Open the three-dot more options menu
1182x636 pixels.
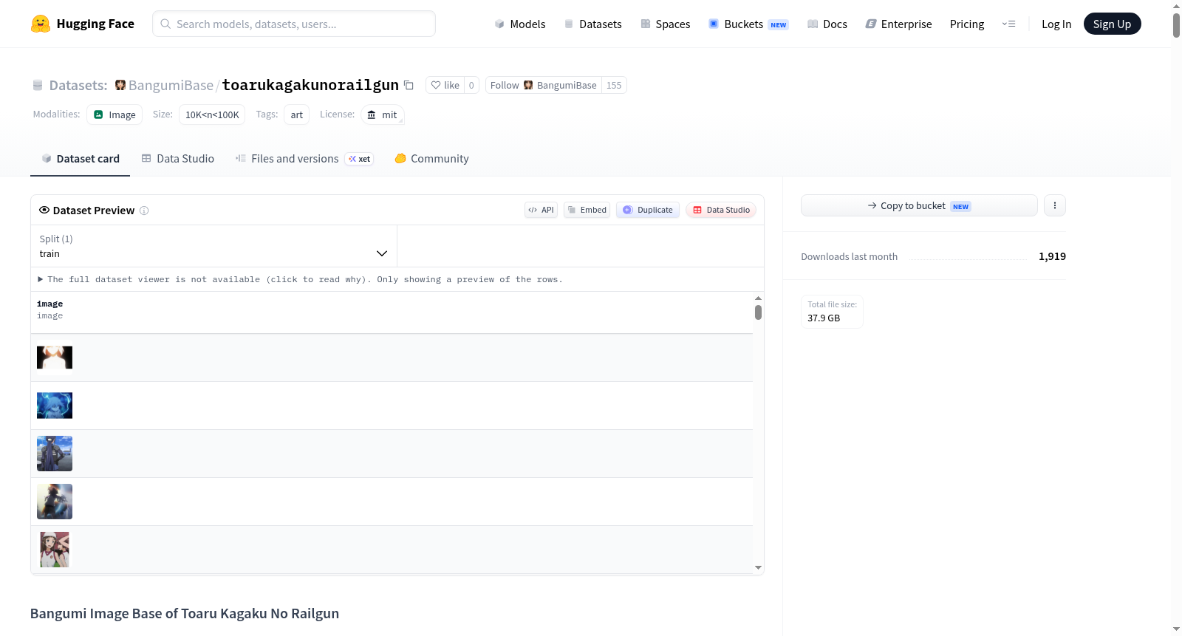[x=1055, y=205]
